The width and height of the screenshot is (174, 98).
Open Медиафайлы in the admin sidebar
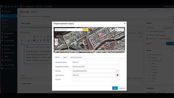9,33
